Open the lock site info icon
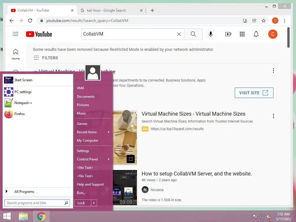The width and height of the screenshot is (296, 222). tap(42, 21)
